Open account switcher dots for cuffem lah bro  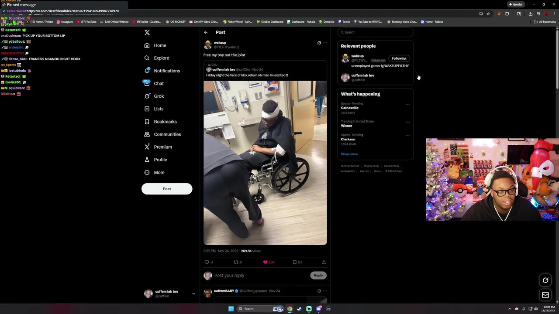[193, 294]
